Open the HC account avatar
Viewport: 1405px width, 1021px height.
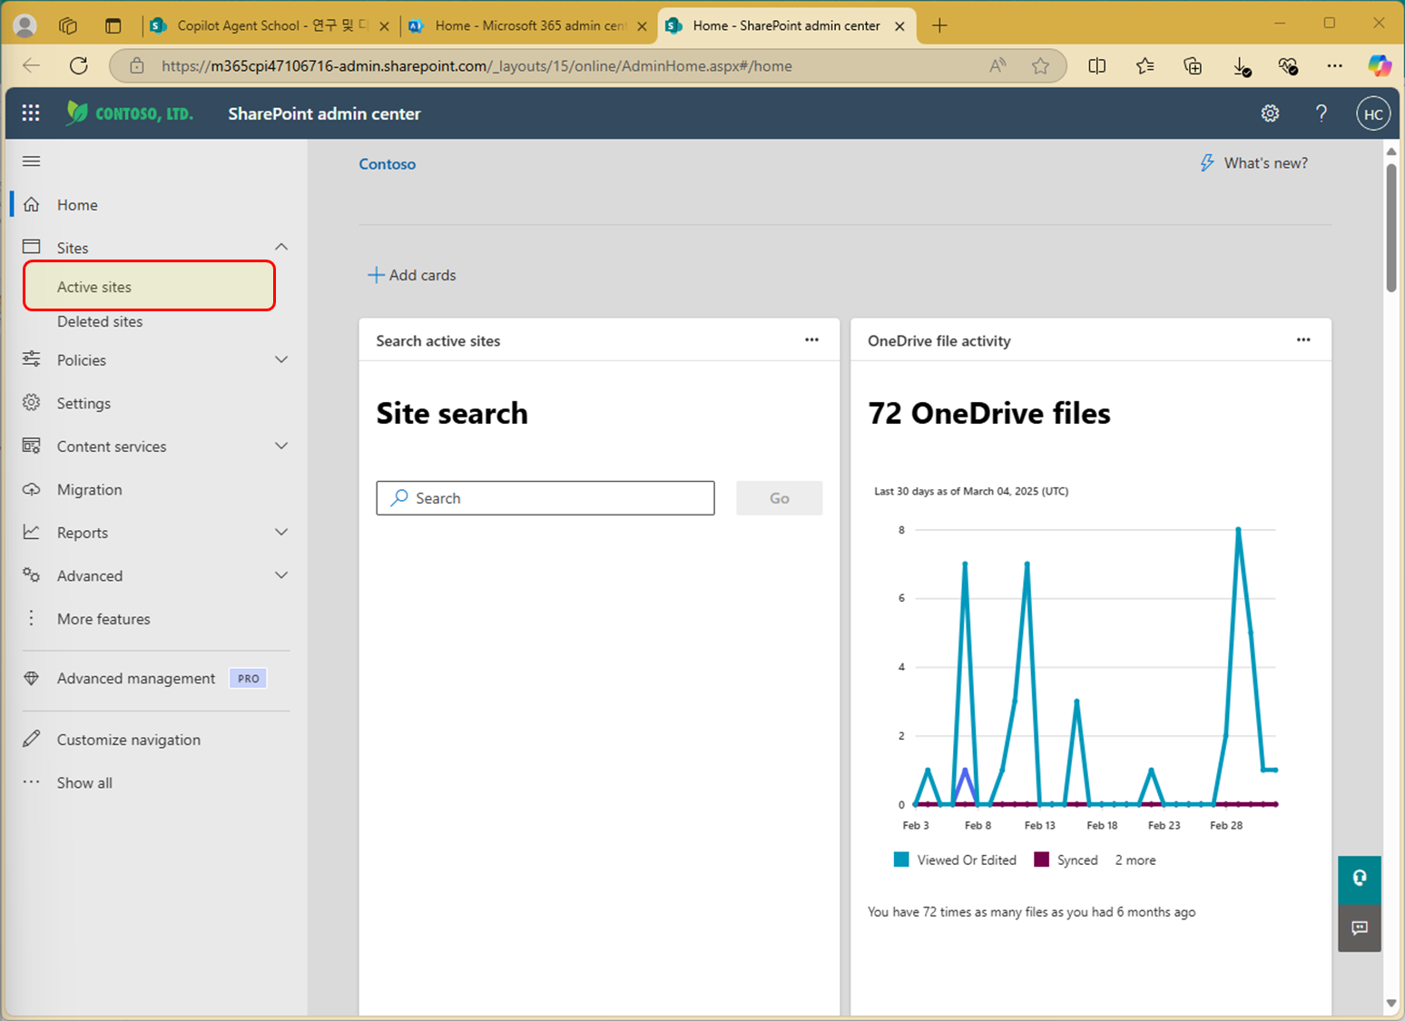pos(1373,114)
